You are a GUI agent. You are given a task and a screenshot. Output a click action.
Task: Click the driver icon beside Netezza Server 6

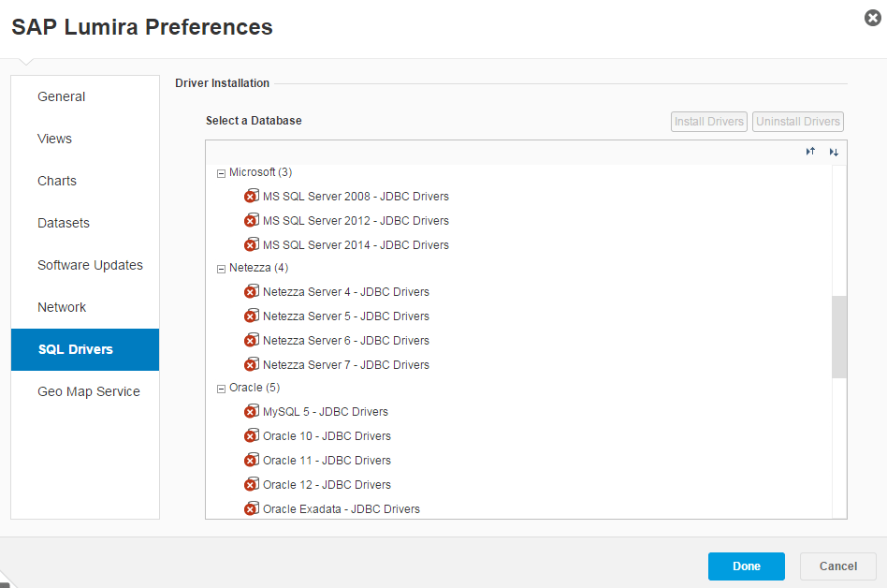click(x=252, y=340)
